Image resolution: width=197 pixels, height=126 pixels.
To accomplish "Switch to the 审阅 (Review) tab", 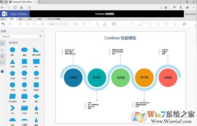I will click(x=39, y=19).
